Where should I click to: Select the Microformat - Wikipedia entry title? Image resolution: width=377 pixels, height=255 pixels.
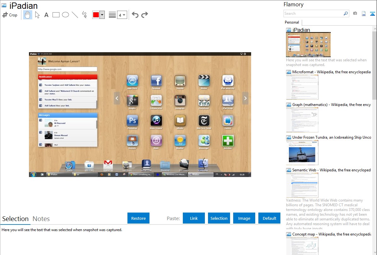331,72
